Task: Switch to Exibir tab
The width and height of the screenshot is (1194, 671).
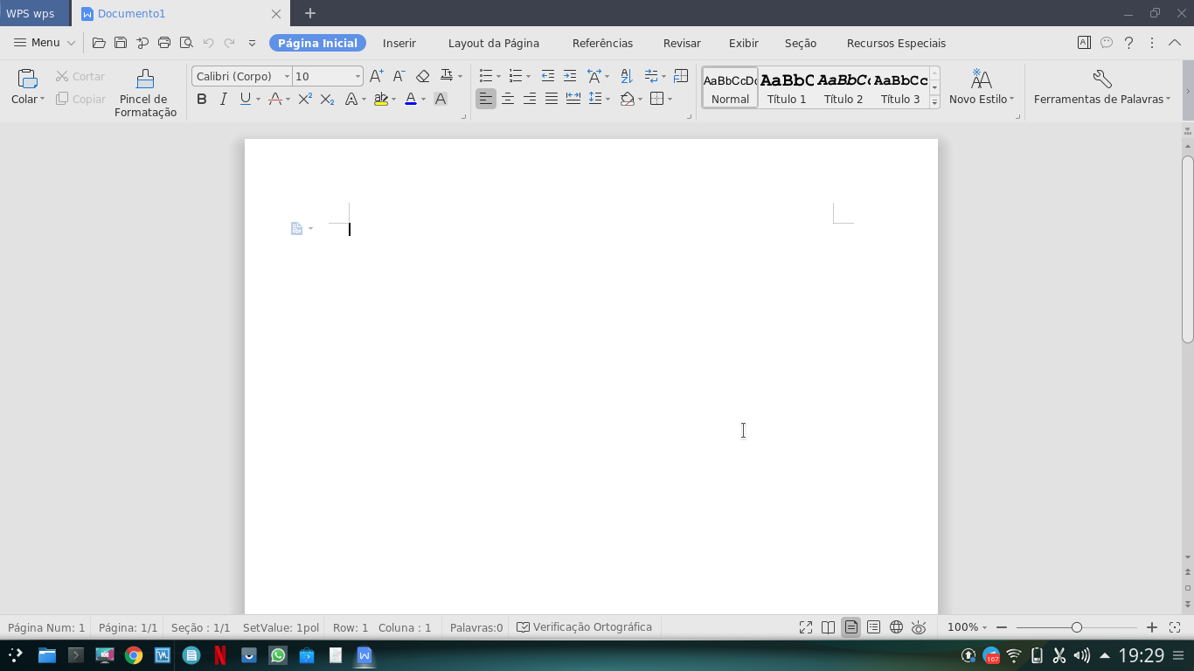Action: [x=744, y=43]
